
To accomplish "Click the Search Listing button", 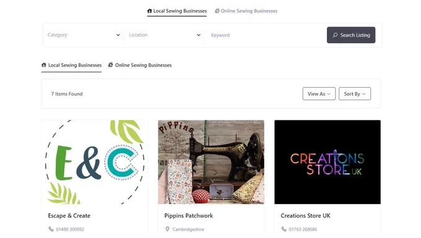I will tap(351, 35).
